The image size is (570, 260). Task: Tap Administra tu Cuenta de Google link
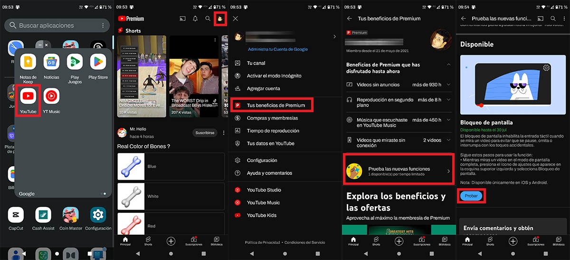pos(278,49)
